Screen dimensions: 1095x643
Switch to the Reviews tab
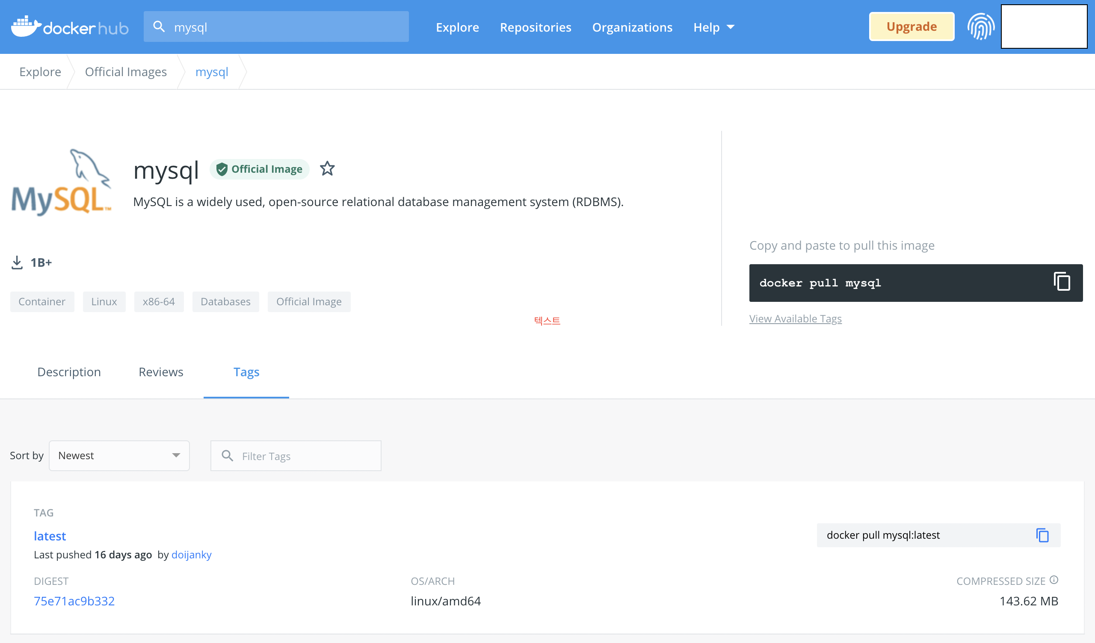[x=161, y=372]
